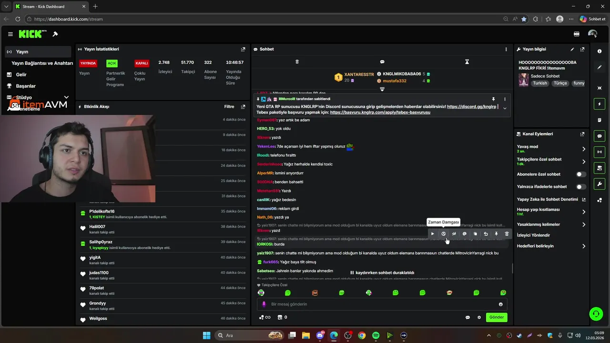Open Spotify from the taskbar
This screenshot has width=610, height=343.
tap(376, 335)
